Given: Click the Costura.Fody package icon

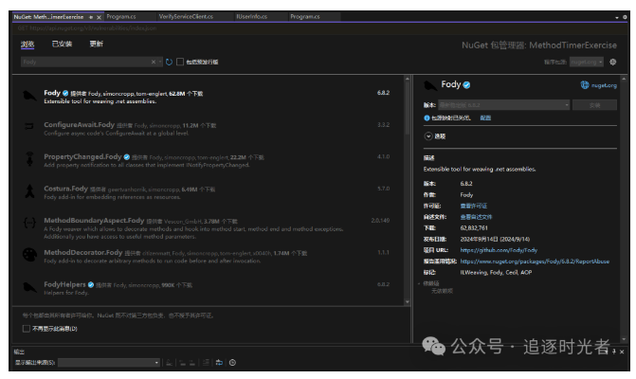Looking at the screenshot, I should tap(29, 190).
